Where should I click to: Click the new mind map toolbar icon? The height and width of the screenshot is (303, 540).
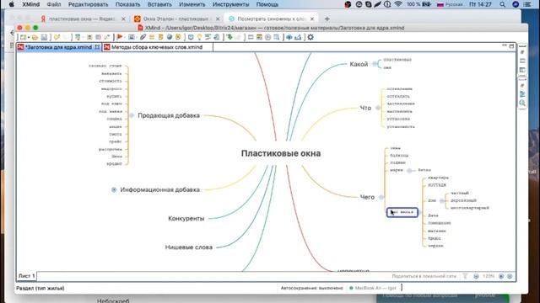click(23, 37)
